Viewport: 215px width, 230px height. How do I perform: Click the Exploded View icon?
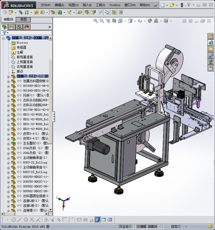tap(93, 12)
